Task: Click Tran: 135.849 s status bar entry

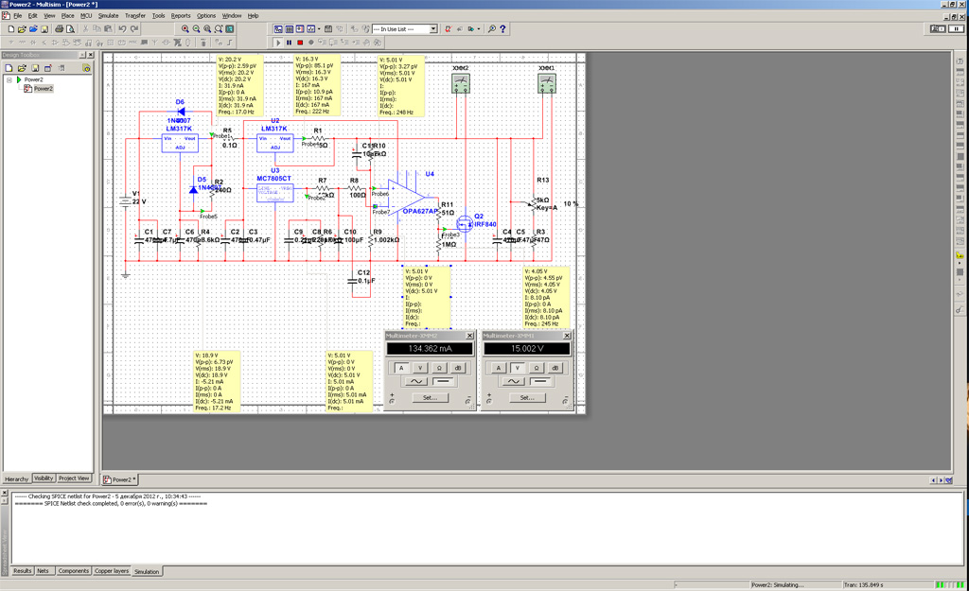Action: click(863, 584)
